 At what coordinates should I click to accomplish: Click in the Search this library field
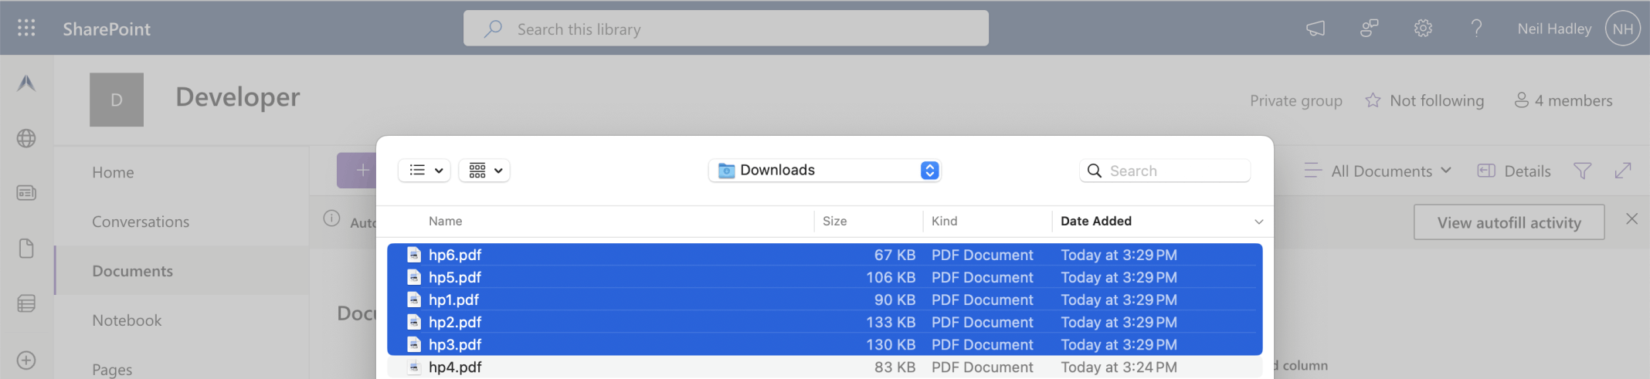(726, 29)
